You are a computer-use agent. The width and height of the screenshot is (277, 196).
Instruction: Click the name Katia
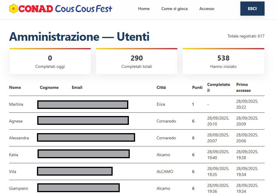coord(14,155)
